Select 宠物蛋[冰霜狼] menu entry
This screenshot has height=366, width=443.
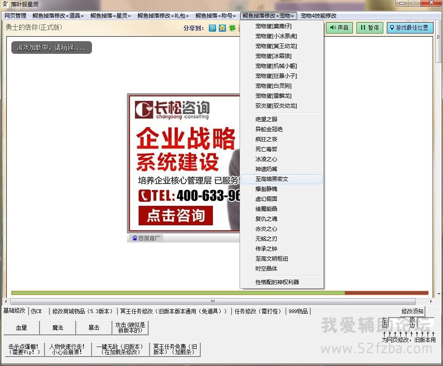(281, 56)
